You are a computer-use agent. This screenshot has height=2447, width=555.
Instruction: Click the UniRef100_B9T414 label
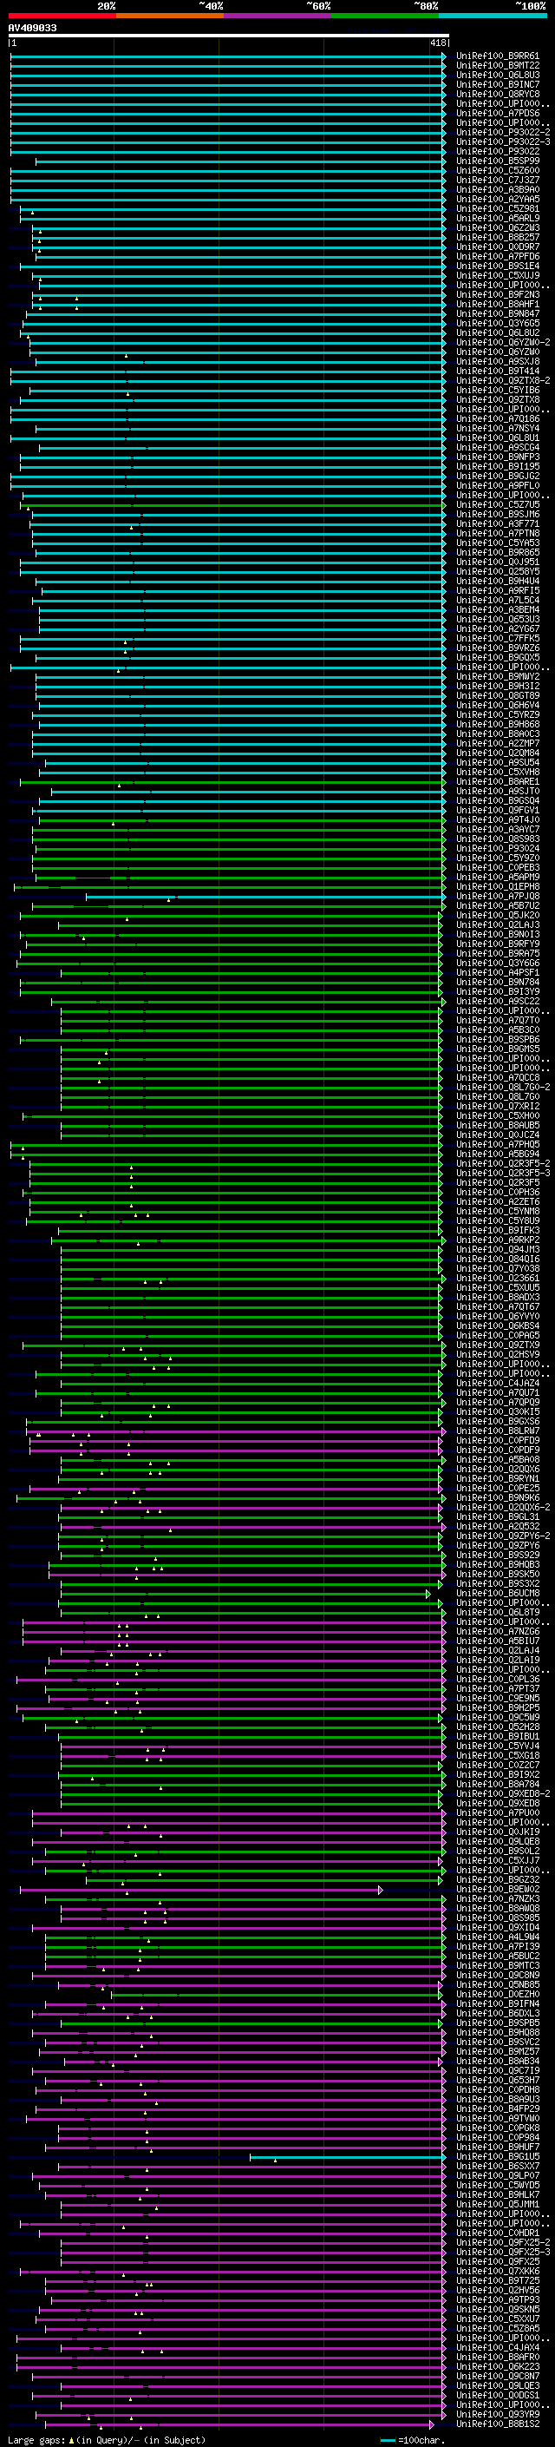[x=498, y=371]
